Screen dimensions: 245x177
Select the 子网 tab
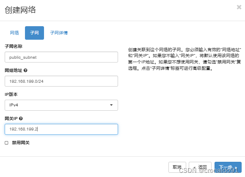(x=34, y=33)
